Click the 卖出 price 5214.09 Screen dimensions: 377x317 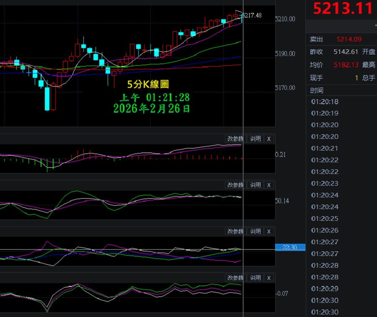(349, 39)
